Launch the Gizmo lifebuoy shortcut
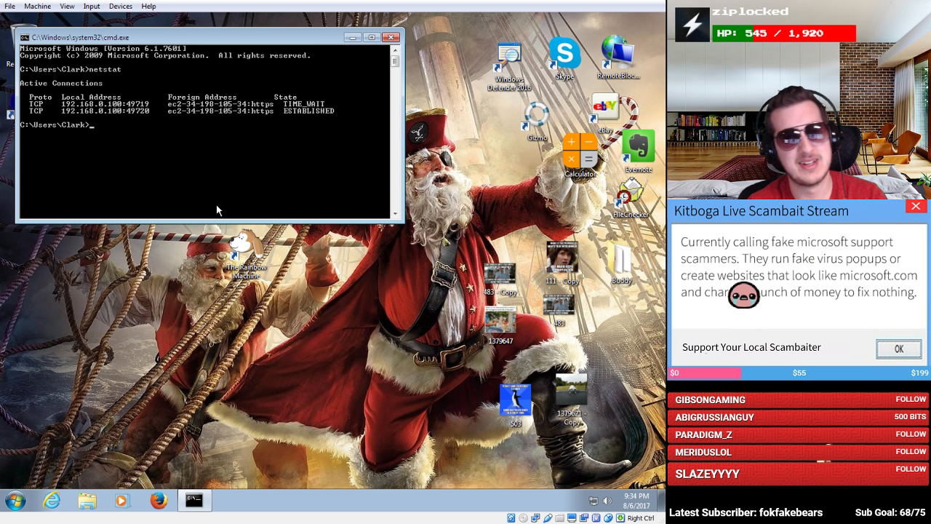Image resolution: width=931 pixels, height=524 pixels. (537, 121)
